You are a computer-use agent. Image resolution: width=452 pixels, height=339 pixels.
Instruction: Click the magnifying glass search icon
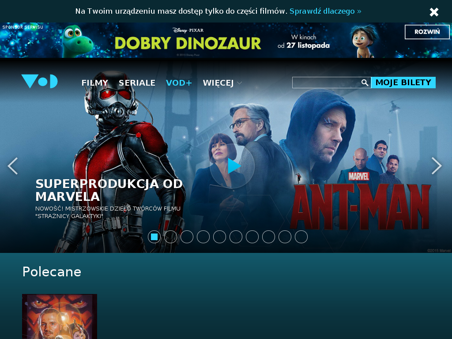tap(365, 83)
